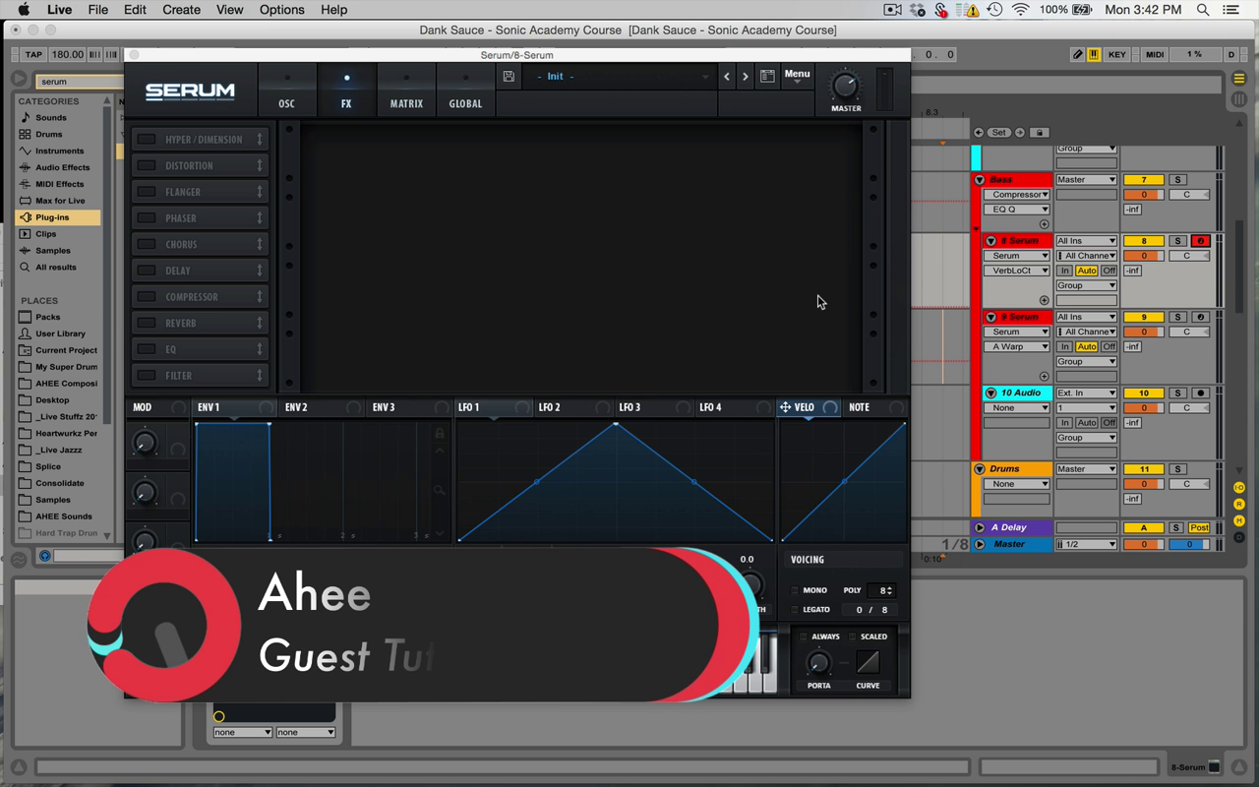Click the portamento curve shape icon
This screenshot has height=787, width=1259.
(x=868, y=662)
